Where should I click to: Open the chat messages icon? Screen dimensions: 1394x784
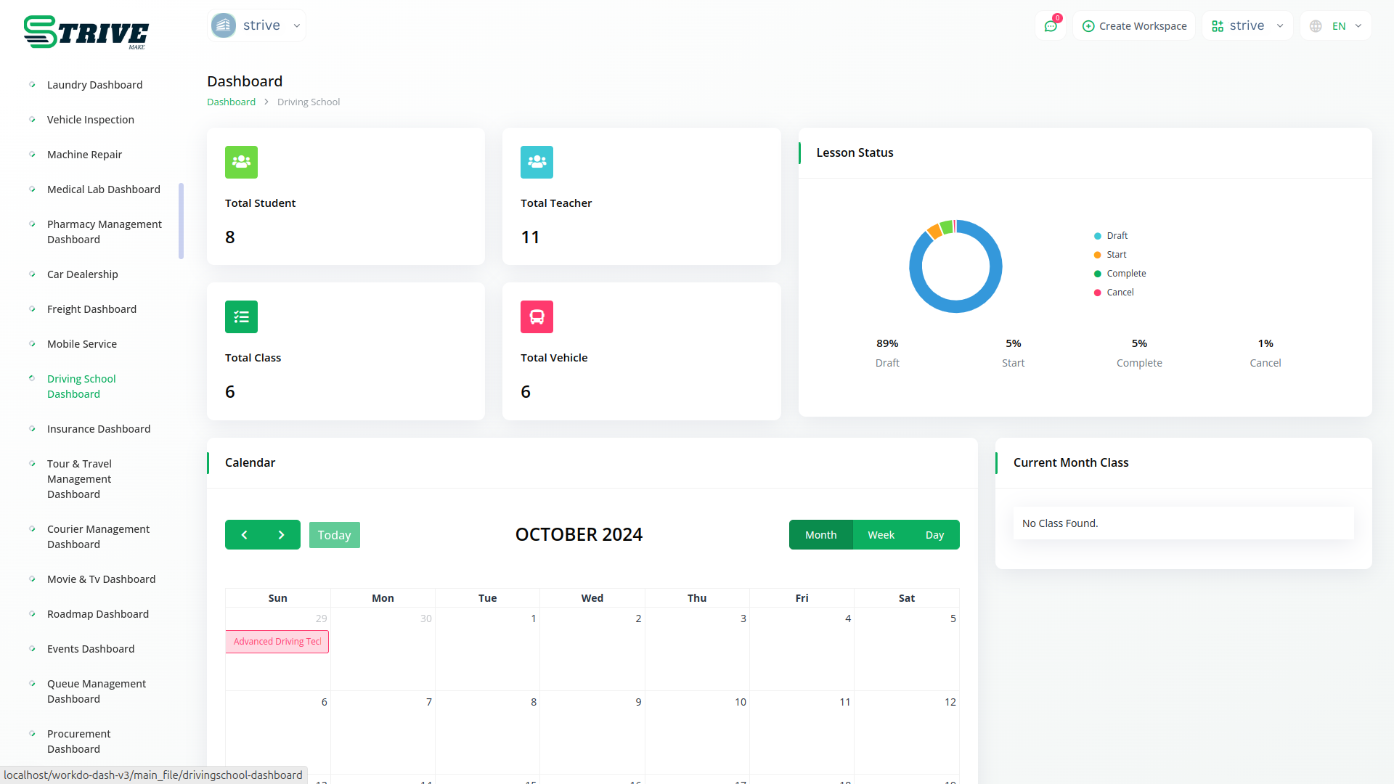tap(1050, 26)
